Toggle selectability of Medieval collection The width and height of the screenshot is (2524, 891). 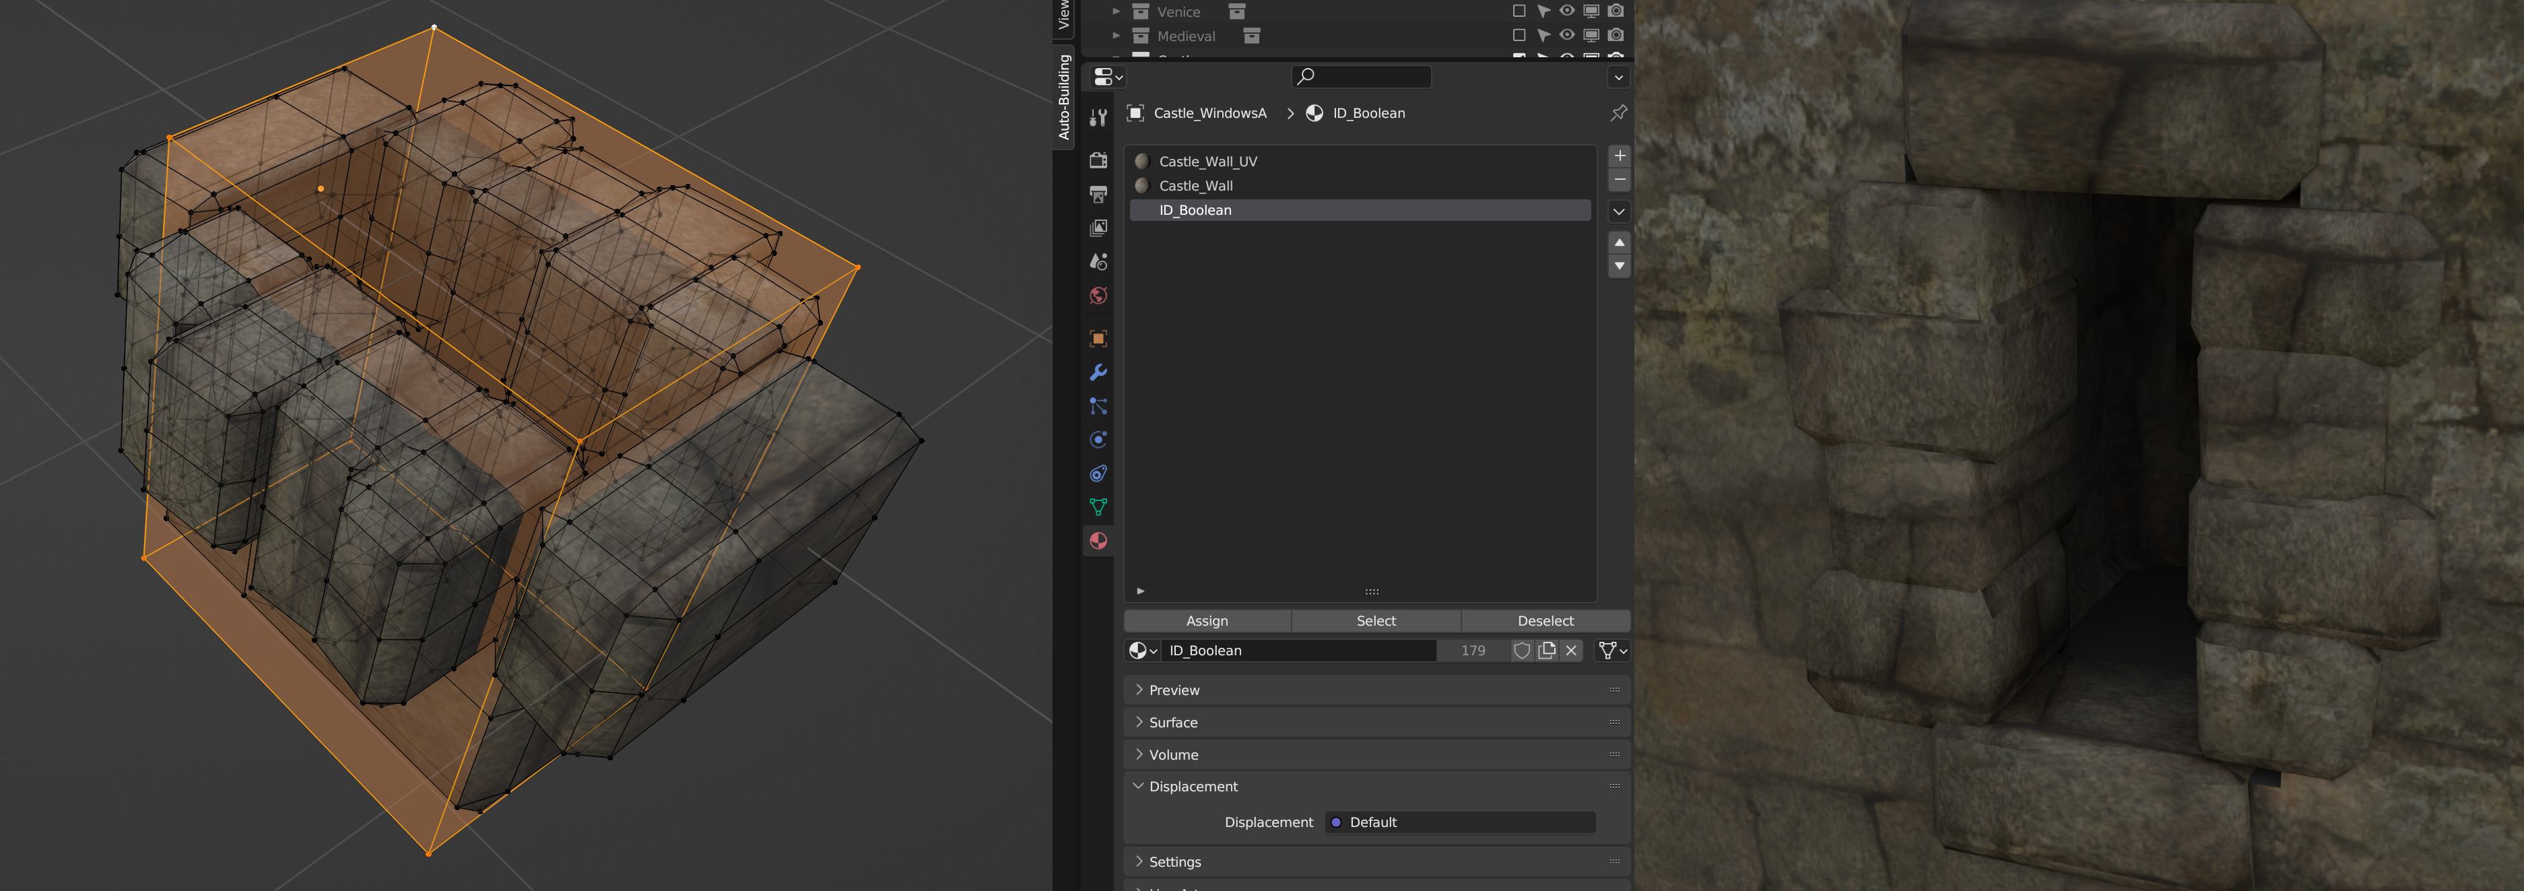pyautogui.click(x=1543, y=35)
